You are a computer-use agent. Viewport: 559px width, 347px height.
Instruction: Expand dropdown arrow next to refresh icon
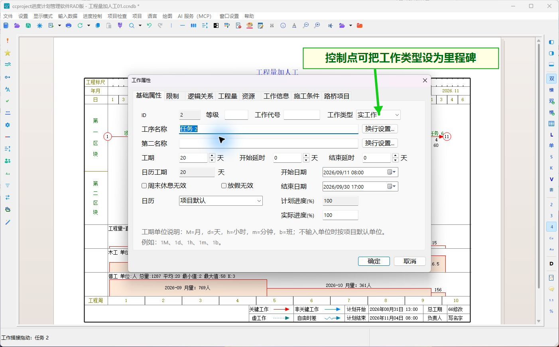89,25
